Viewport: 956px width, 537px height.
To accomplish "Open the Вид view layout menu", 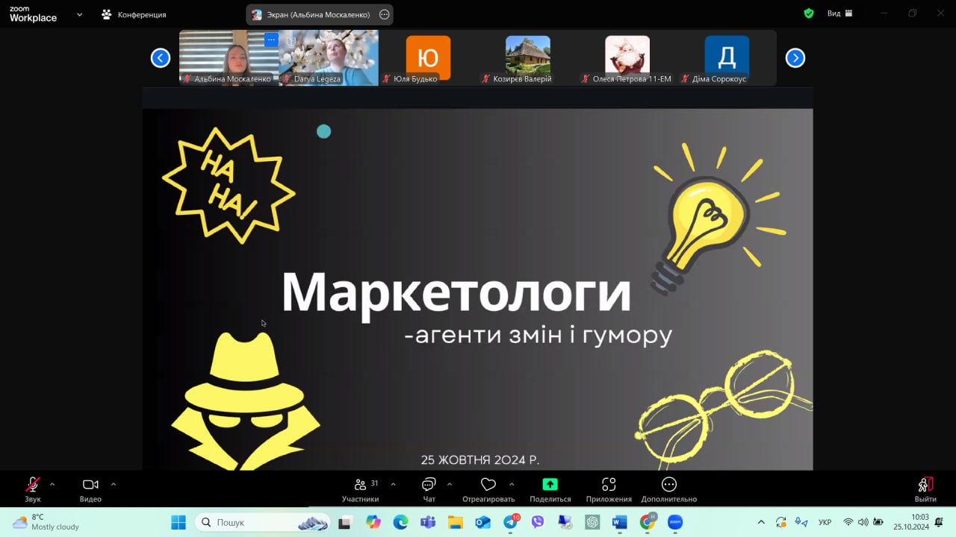I will pyautogui.click(x=839, y=13).
